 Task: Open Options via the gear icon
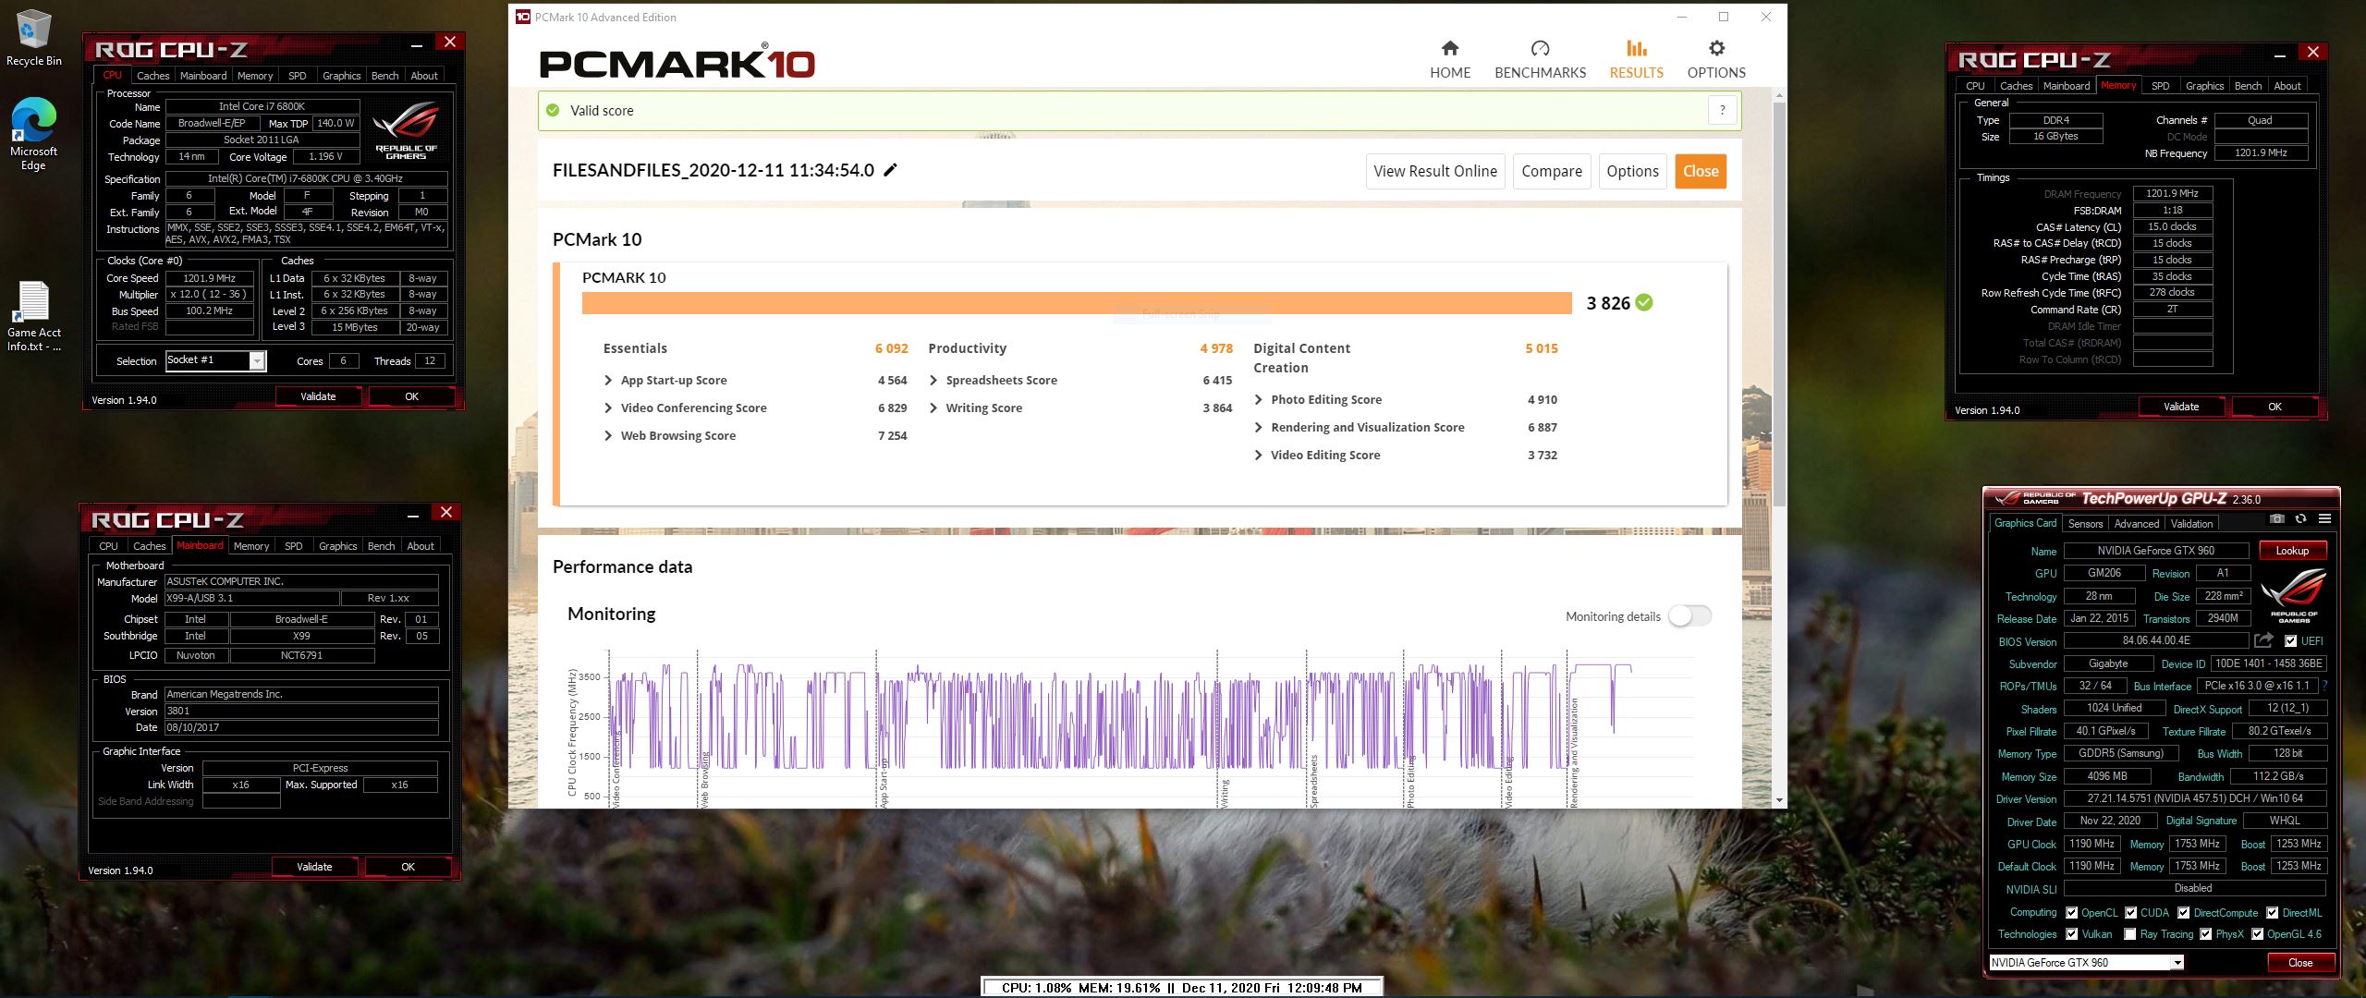[1716, 48]
